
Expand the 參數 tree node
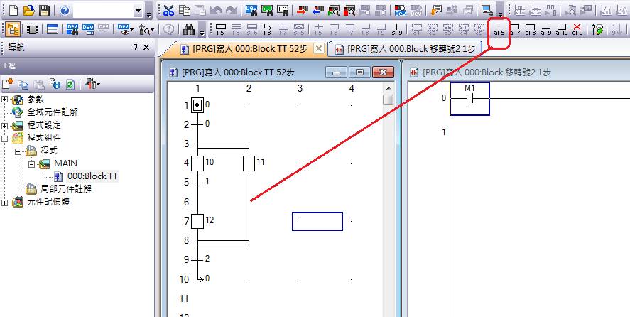pyautogui.click(x=5, y=99)
